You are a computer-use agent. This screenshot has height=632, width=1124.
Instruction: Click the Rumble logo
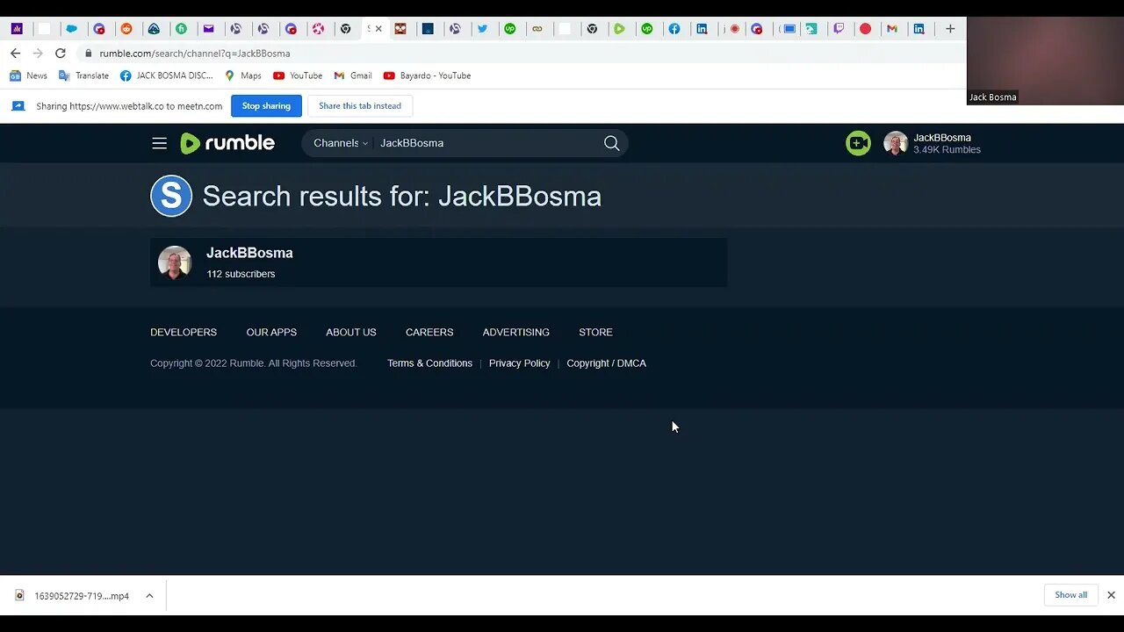point(227,143)
